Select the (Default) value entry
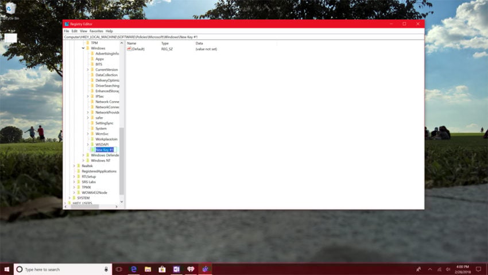 (x=138, y=49)
